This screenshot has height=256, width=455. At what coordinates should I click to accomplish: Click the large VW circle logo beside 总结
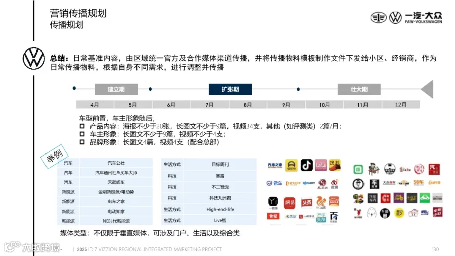point(34,59)
